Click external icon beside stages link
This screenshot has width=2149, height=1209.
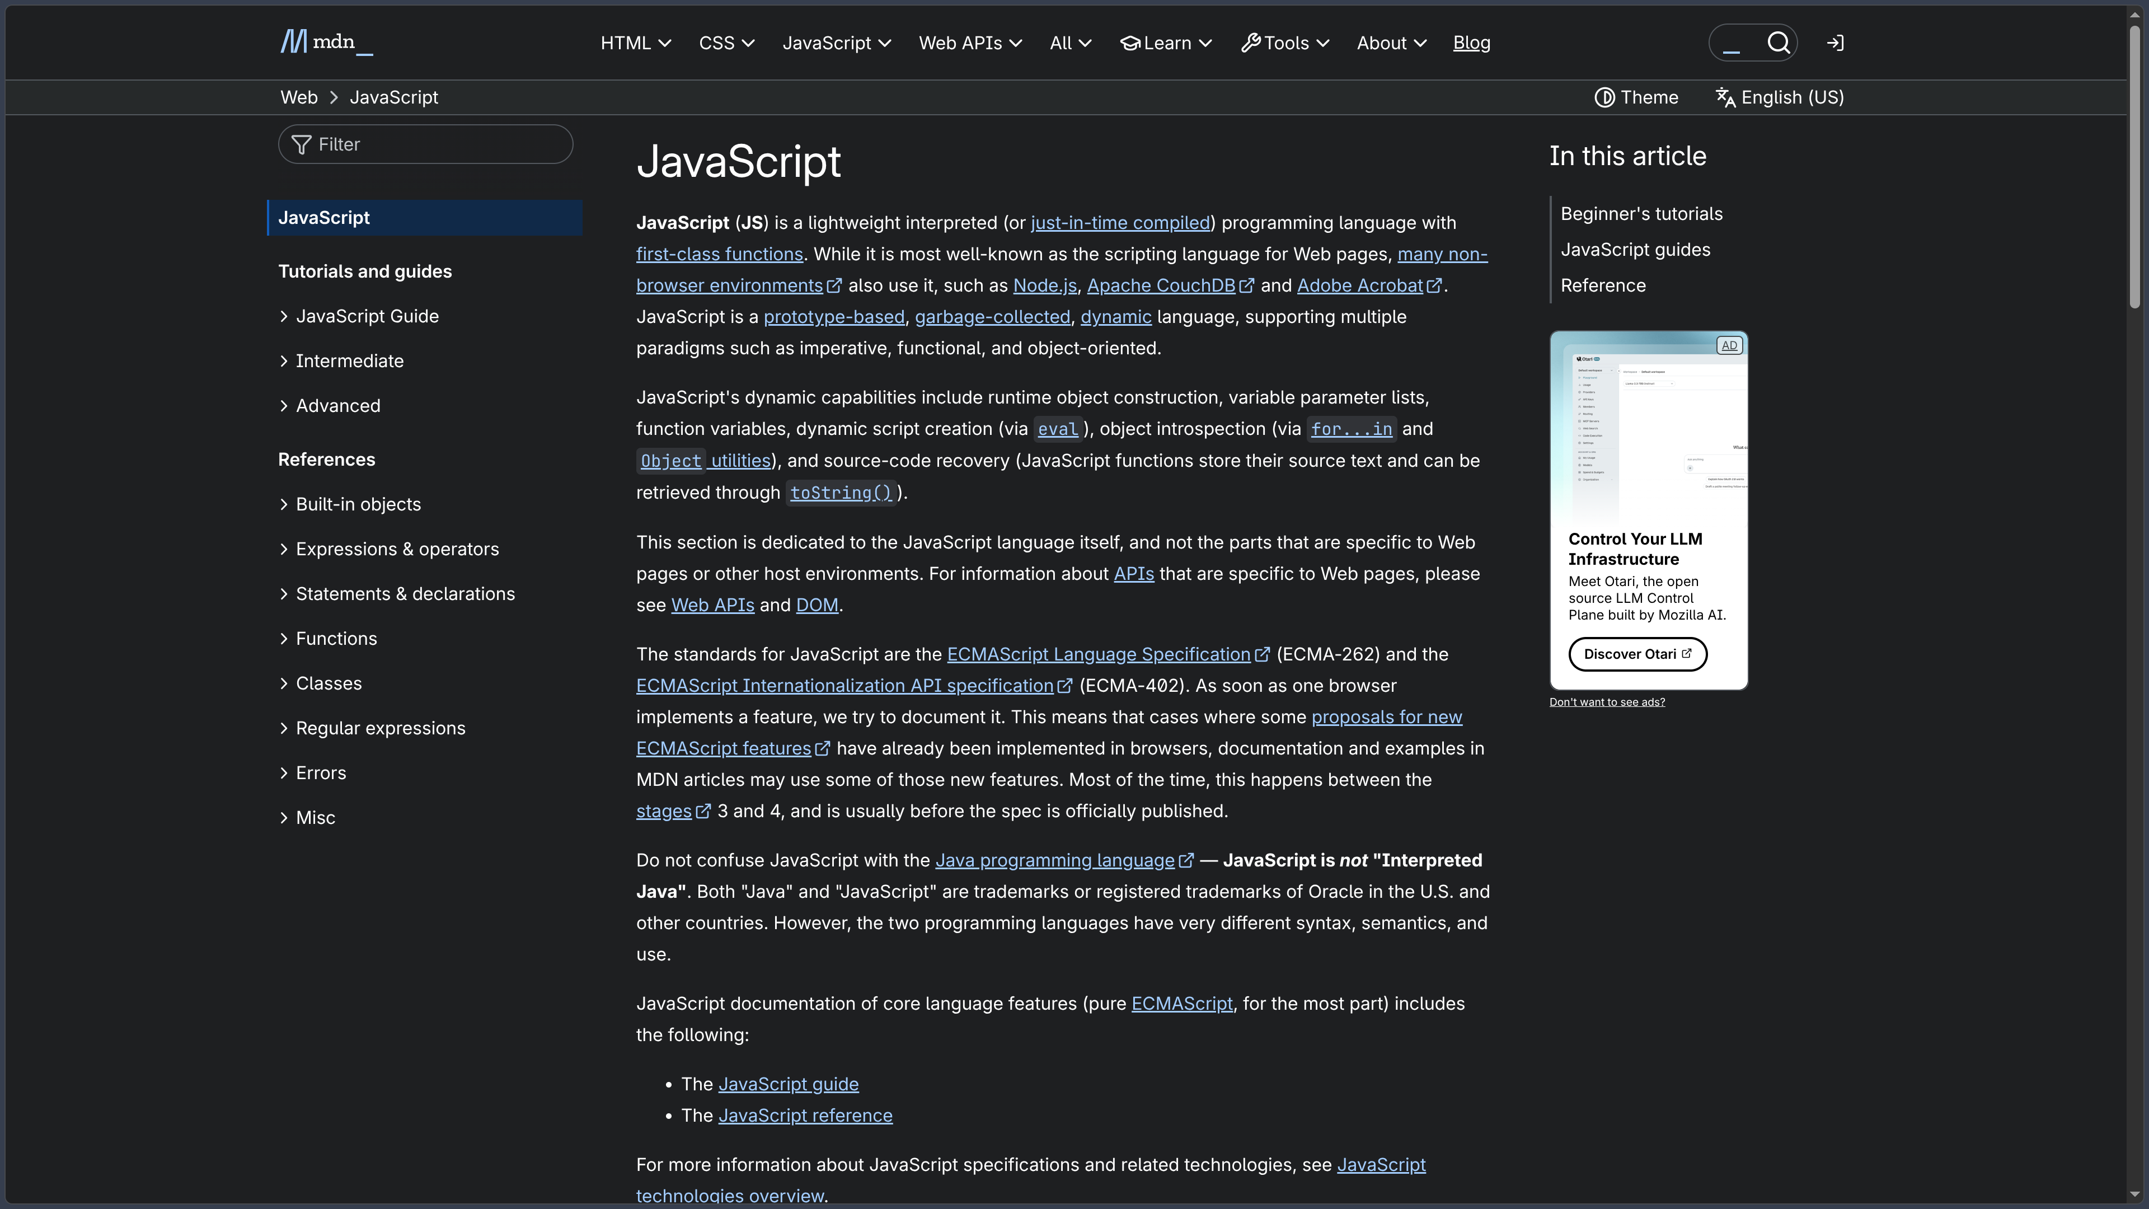703,812
